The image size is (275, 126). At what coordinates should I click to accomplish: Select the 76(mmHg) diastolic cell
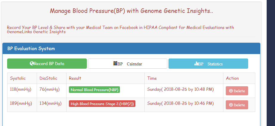(50, 89)
